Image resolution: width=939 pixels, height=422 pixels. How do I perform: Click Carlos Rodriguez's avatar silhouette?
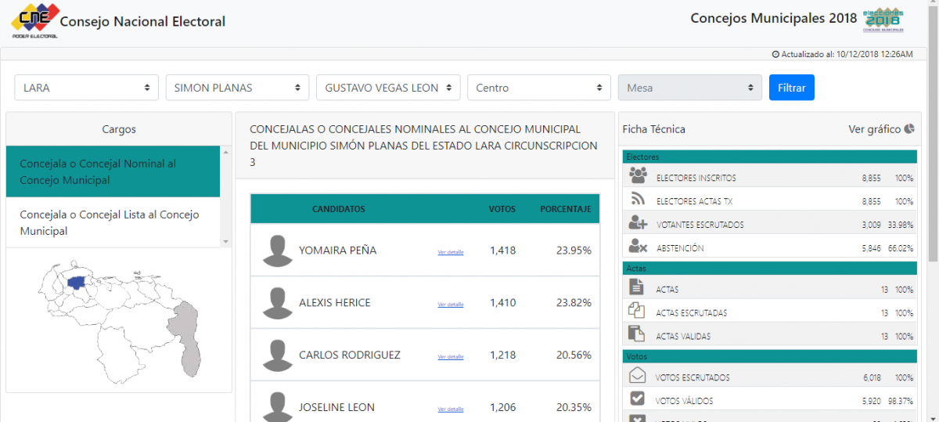[277, 355]
